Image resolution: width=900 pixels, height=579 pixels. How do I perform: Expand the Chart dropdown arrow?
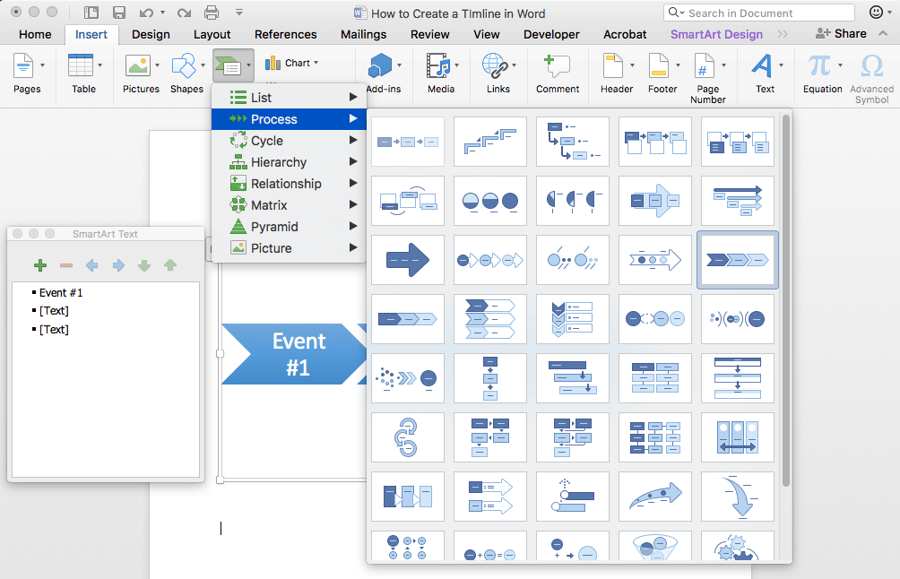pos(316,64)
